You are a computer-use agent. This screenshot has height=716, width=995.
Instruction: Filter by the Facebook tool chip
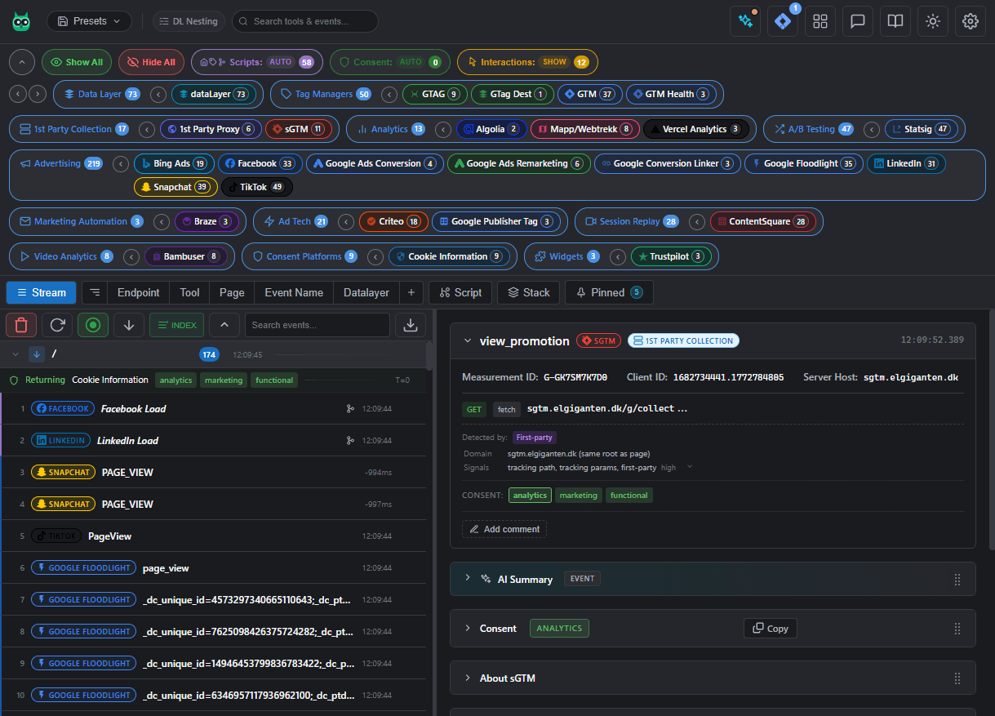260,163
